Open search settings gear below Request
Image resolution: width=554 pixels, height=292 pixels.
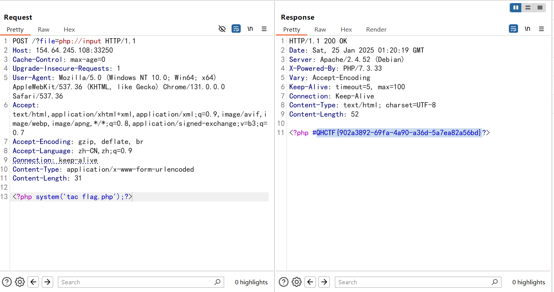[x=20, y=282]
